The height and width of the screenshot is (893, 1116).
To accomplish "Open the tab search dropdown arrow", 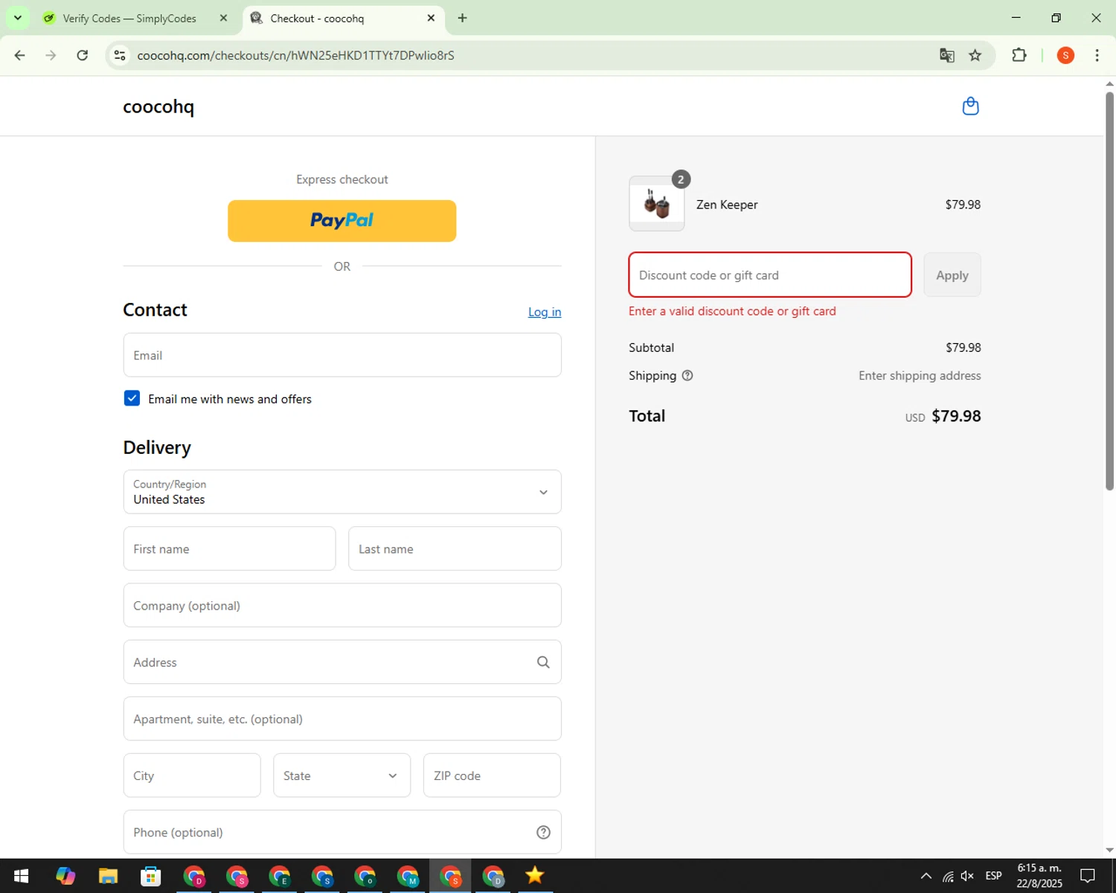I will pos(17,18).
